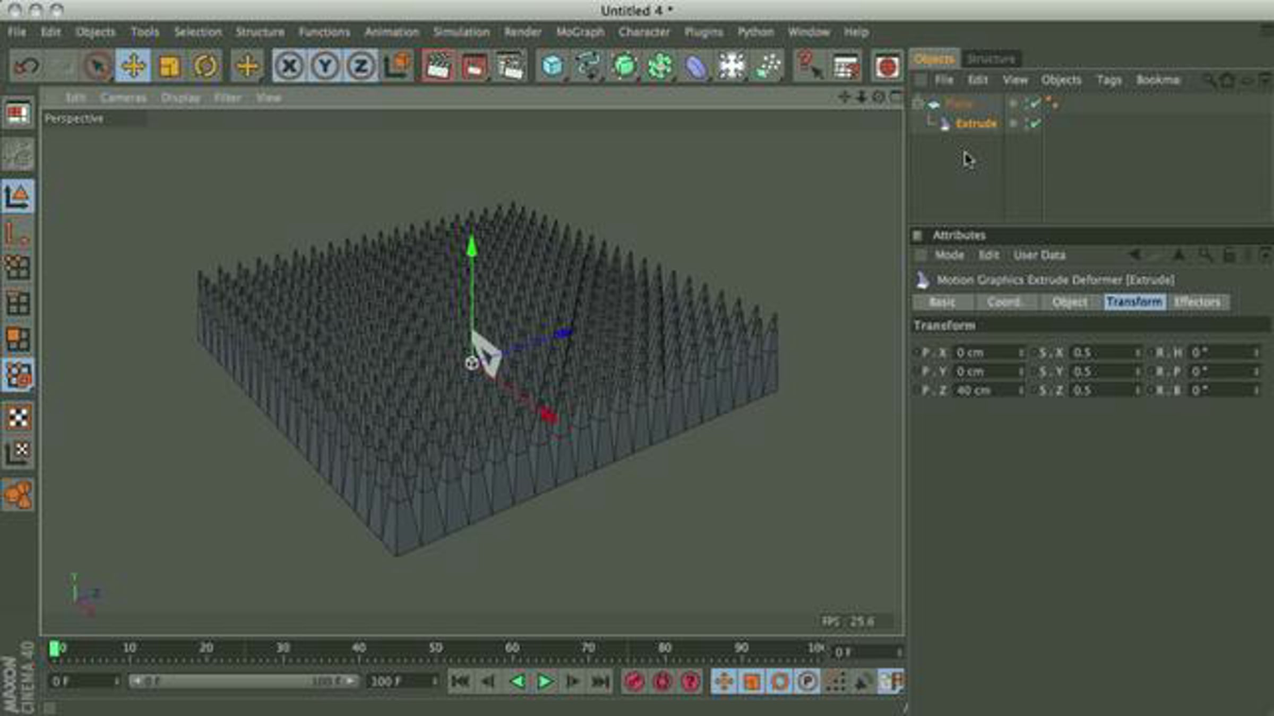Toggle the Z axis lock
The width and height of the screenshot is (1274, 716).
[x=361, y=66]
